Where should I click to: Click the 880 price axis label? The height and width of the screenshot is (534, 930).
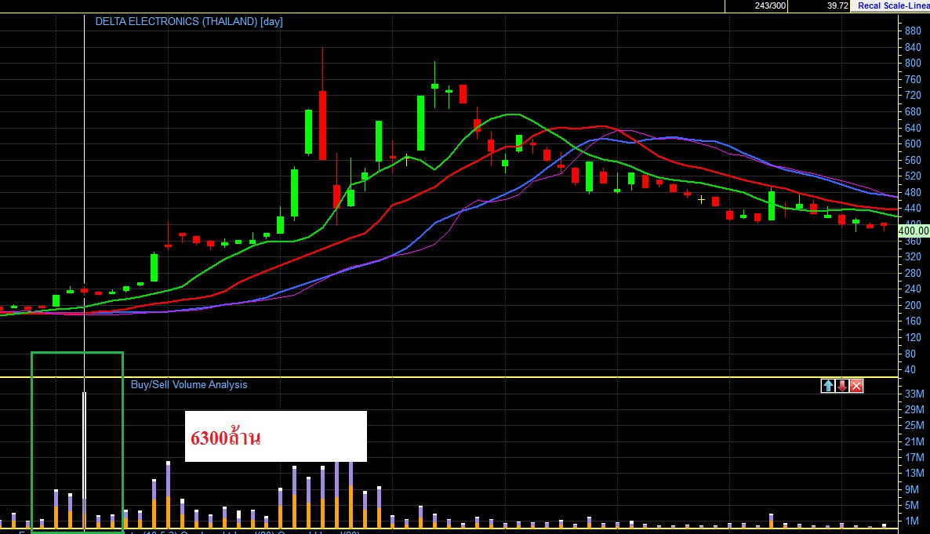(x=913, y=31)
